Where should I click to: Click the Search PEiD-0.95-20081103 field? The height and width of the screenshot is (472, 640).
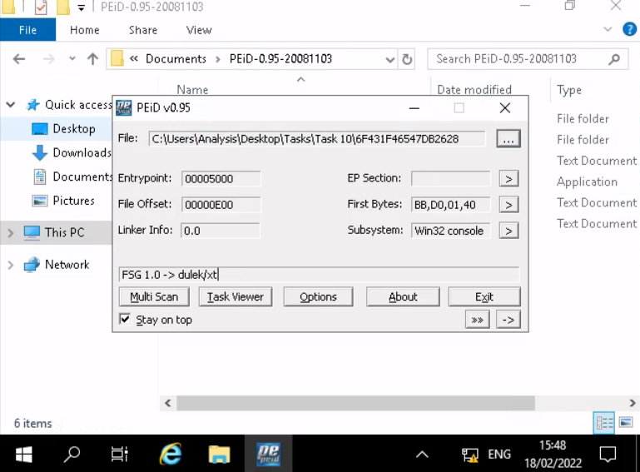(x=518, y=59)
